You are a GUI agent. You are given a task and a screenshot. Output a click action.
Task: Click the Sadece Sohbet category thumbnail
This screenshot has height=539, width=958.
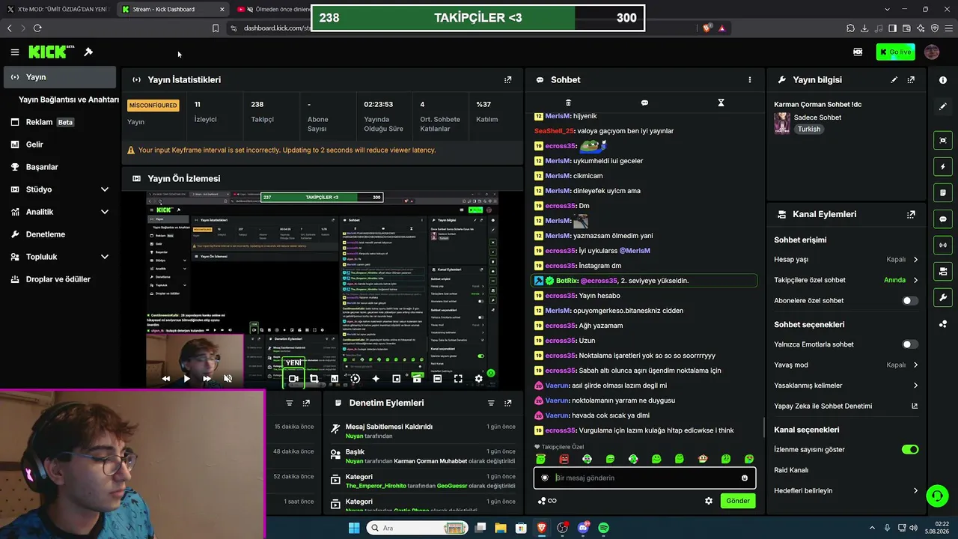[782, 123]
